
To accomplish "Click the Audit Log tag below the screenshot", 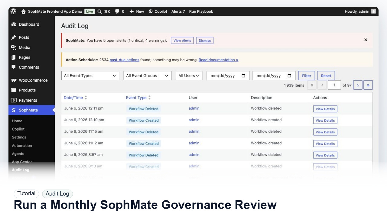I will (x=57, y=194).
